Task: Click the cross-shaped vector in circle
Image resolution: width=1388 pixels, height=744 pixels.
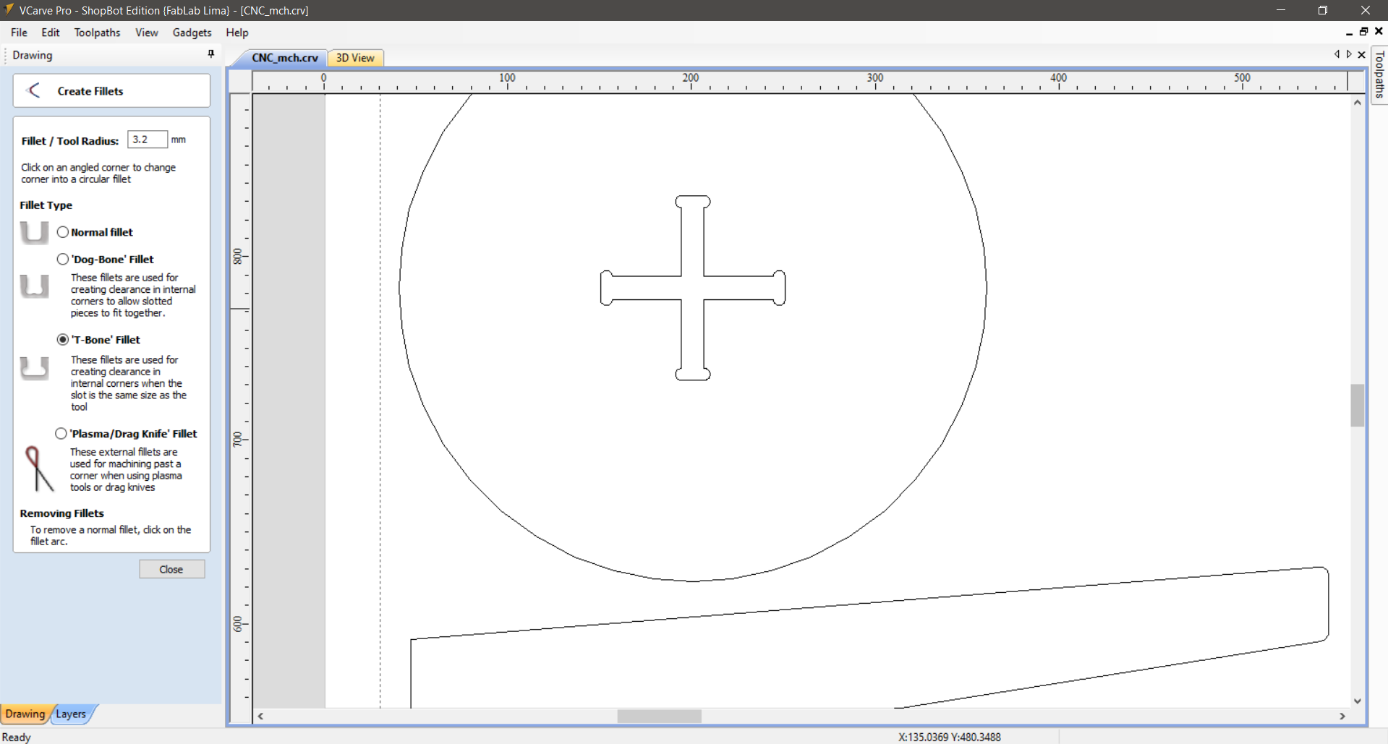Action: 693,288
